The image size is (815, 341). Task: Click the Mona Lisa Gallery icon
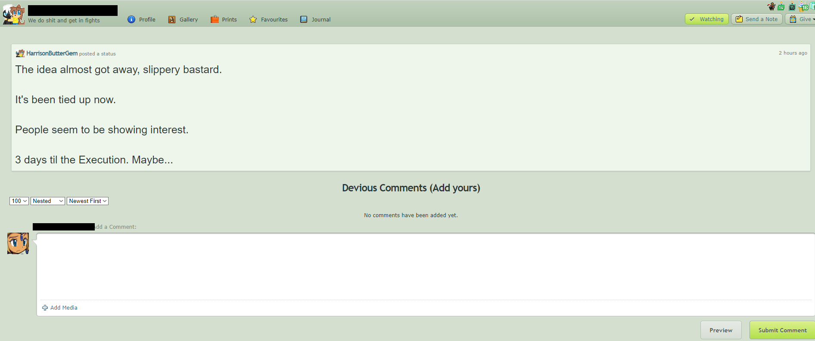172,19
